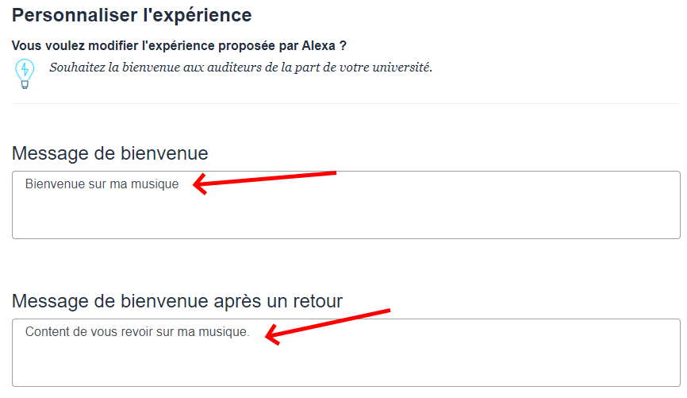The width and height of the screenshot is (687, 398).
Task: Click inside the Message de bienvenue text box
Action: [346, 213]
